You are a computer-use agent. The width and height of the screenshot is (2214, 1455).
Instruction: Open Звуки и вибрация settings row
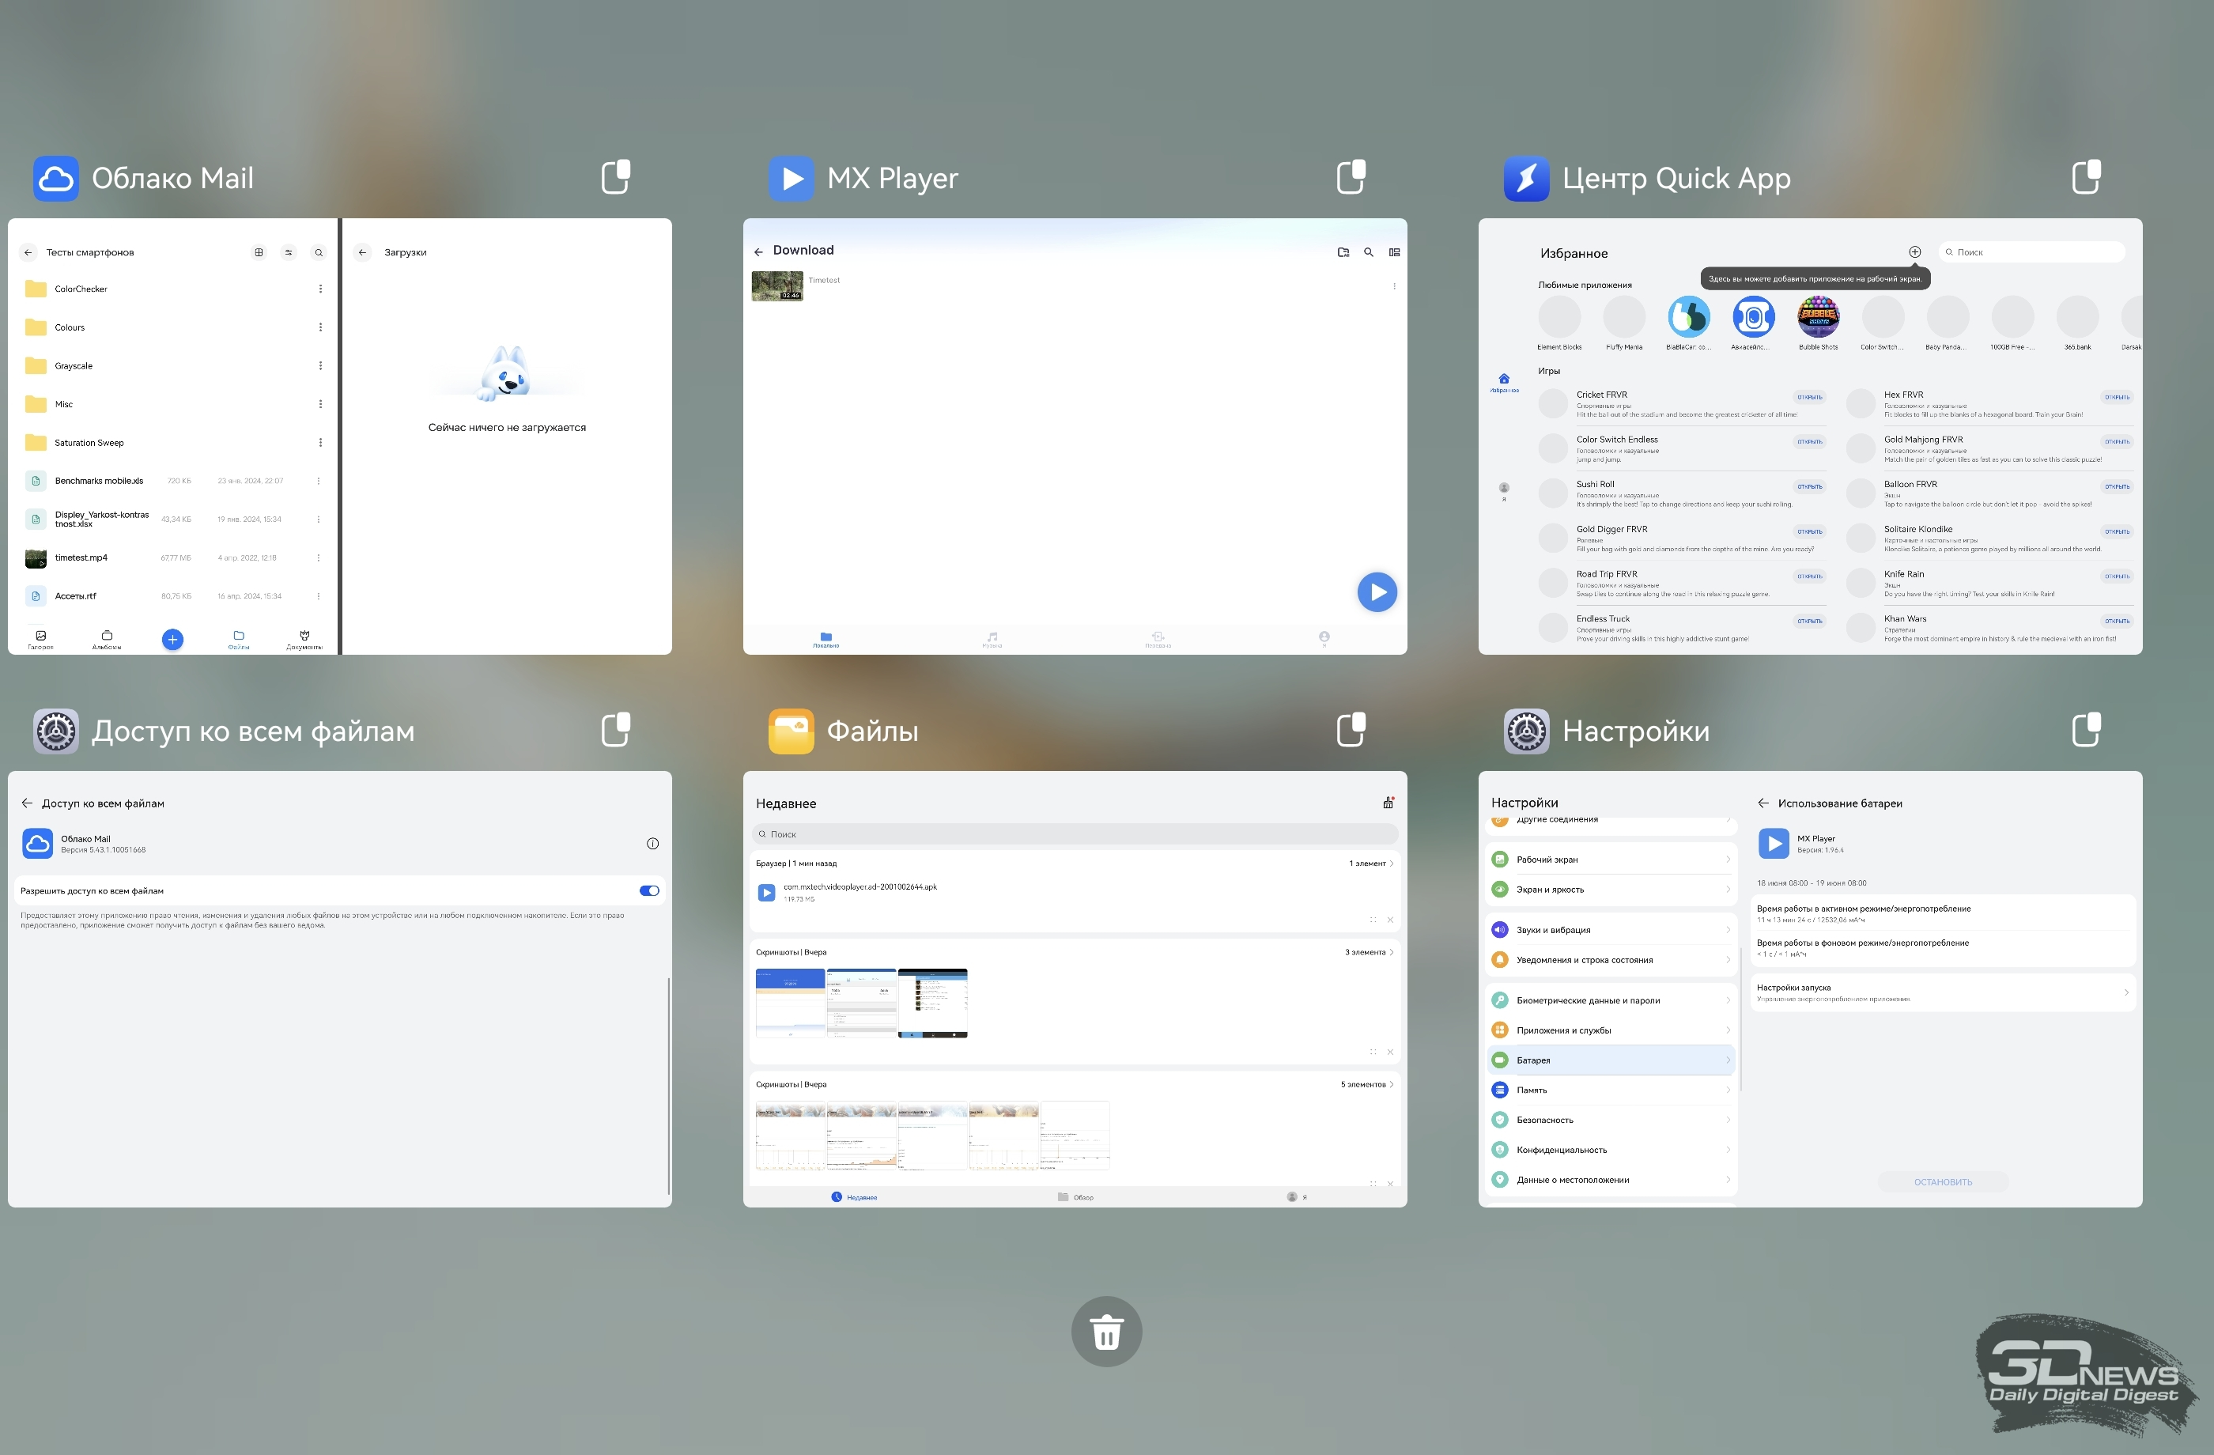(x=1610, y=929)
